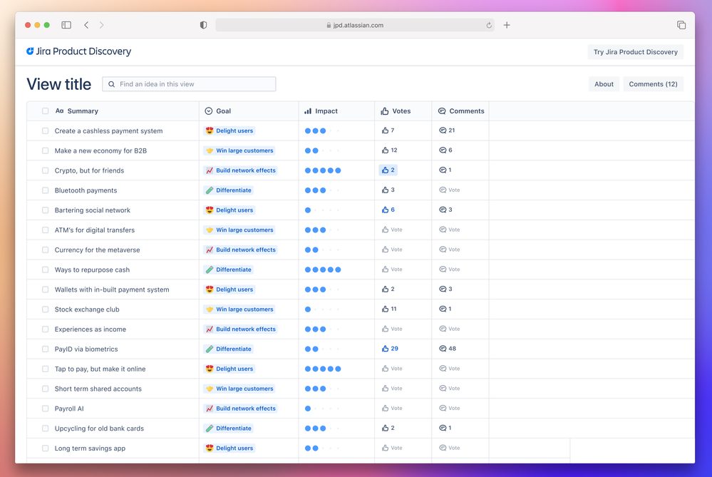Click the 29 votes on PayID via biometrics
The image size is (712, 477).
pos(390,349)
